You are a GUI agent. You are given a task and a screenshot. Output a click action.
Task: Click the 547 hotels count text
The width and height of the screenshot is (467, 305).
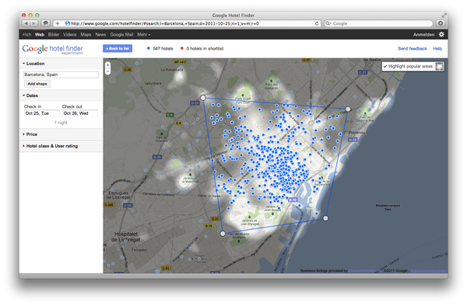point(163,49)
